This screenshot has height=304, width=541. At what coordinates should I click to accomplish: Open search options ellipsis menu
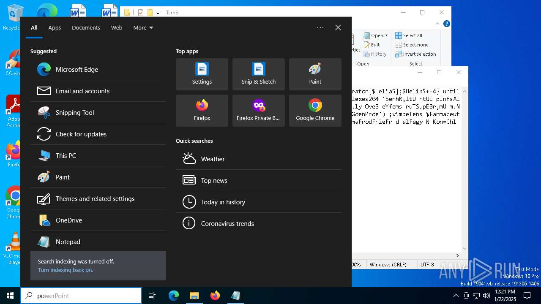click(320, 27)
